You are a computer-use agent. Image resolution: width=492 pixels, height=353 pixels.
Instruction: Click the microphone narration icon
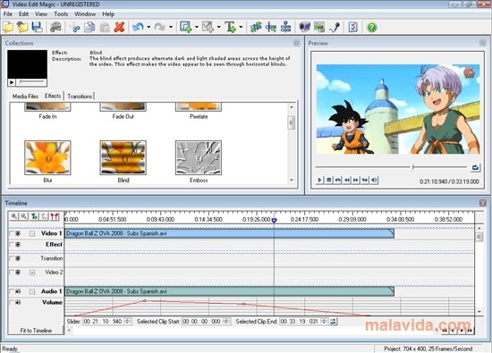(335, 28)
